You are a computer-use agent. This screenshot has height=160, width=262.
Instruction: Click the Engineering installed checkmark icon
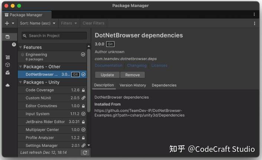[x=83, y=54]
